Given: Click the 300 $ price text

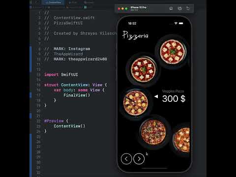Looking at the screenshot, I should click(174, 99).
